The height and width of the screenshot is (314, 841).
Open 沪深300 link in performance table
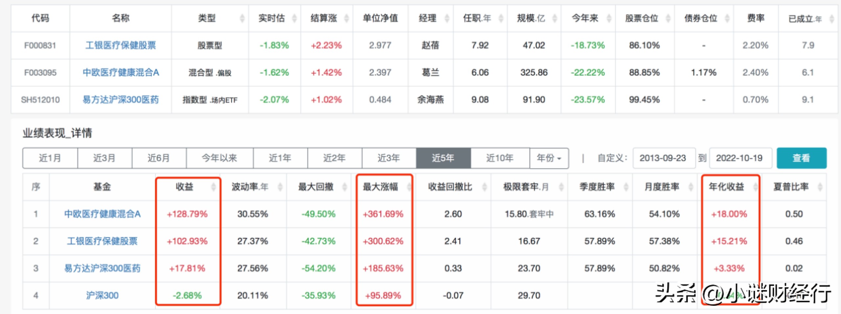[x=102, y=295]
